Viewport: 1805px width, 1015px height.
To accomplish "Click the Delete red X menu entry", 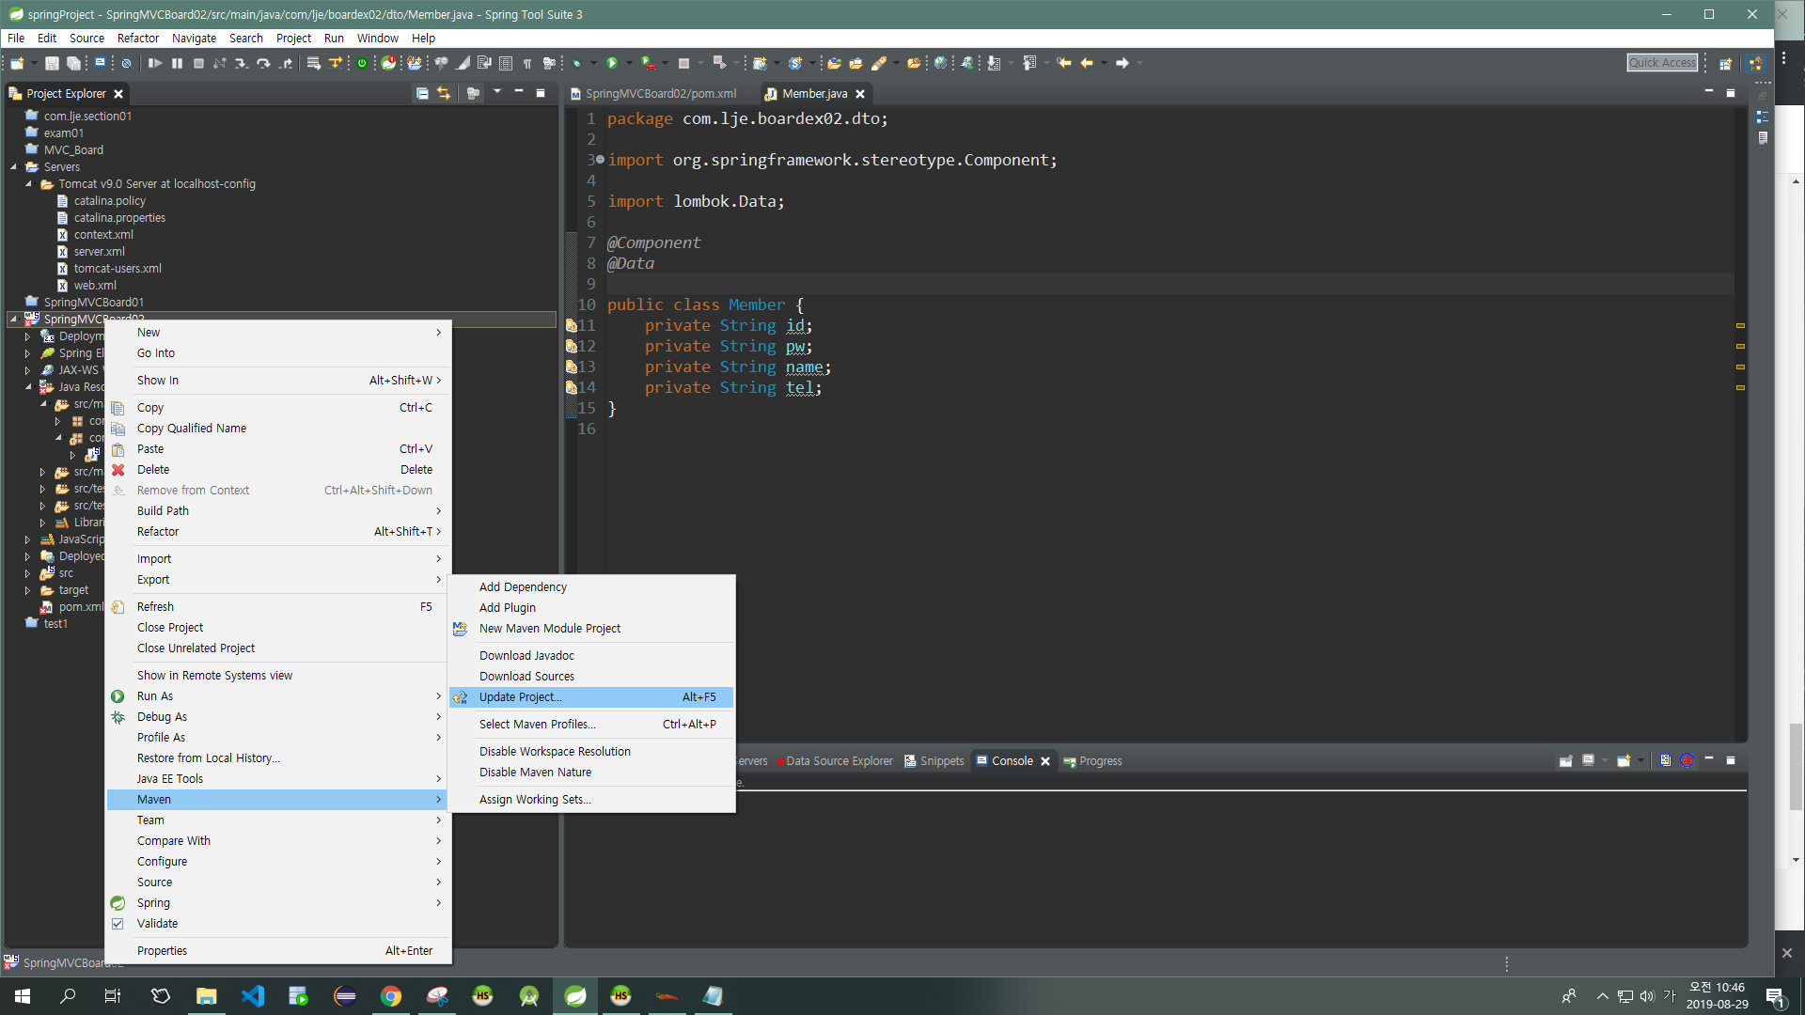I will click(x=153, y=470).
